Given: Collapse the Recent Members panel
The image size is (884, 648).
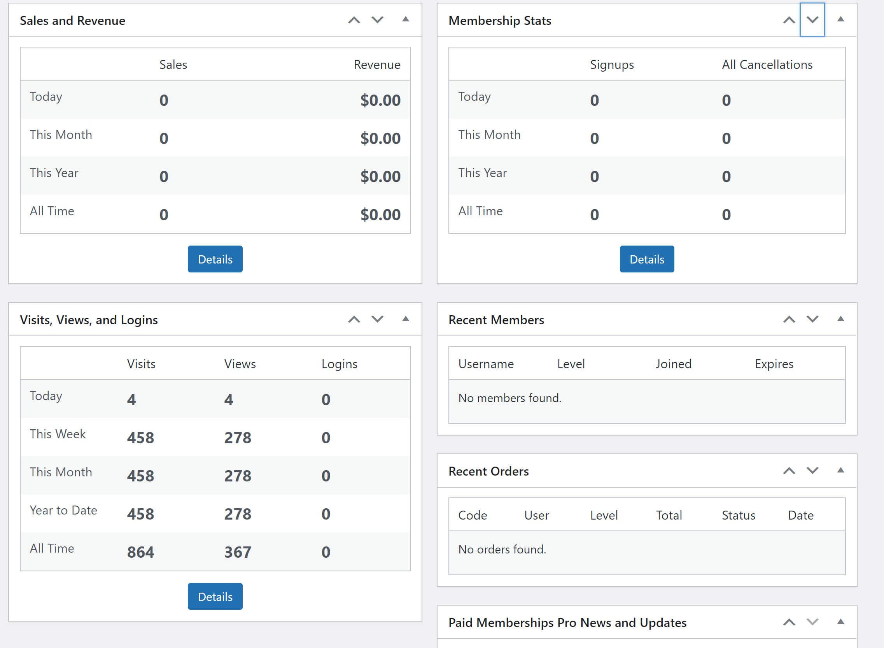Looking at the screenshot, I should point(840,319).
